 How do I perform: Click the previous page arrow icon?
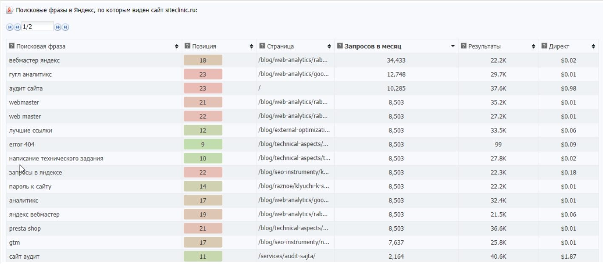click(17, 27)
